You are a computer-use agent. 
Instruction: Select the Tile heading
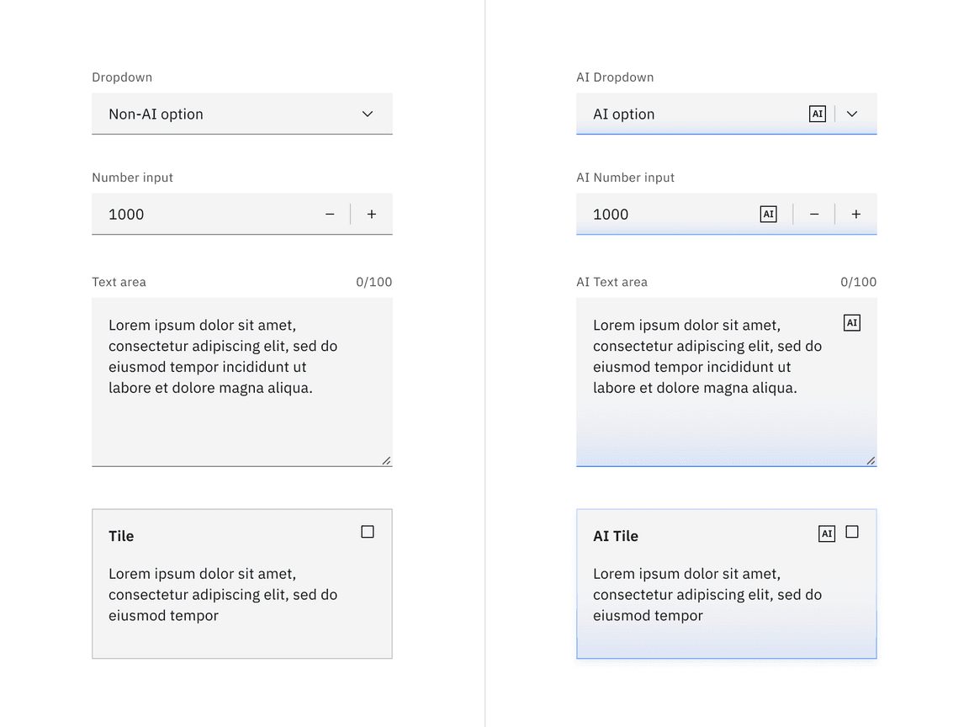point(121,536)
